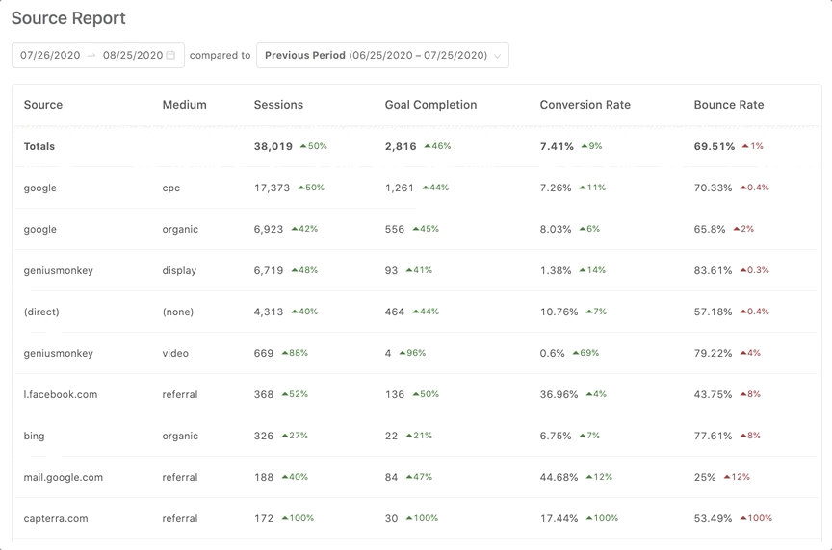Click the green 88% arrow for geniusmonkey video

285,354
